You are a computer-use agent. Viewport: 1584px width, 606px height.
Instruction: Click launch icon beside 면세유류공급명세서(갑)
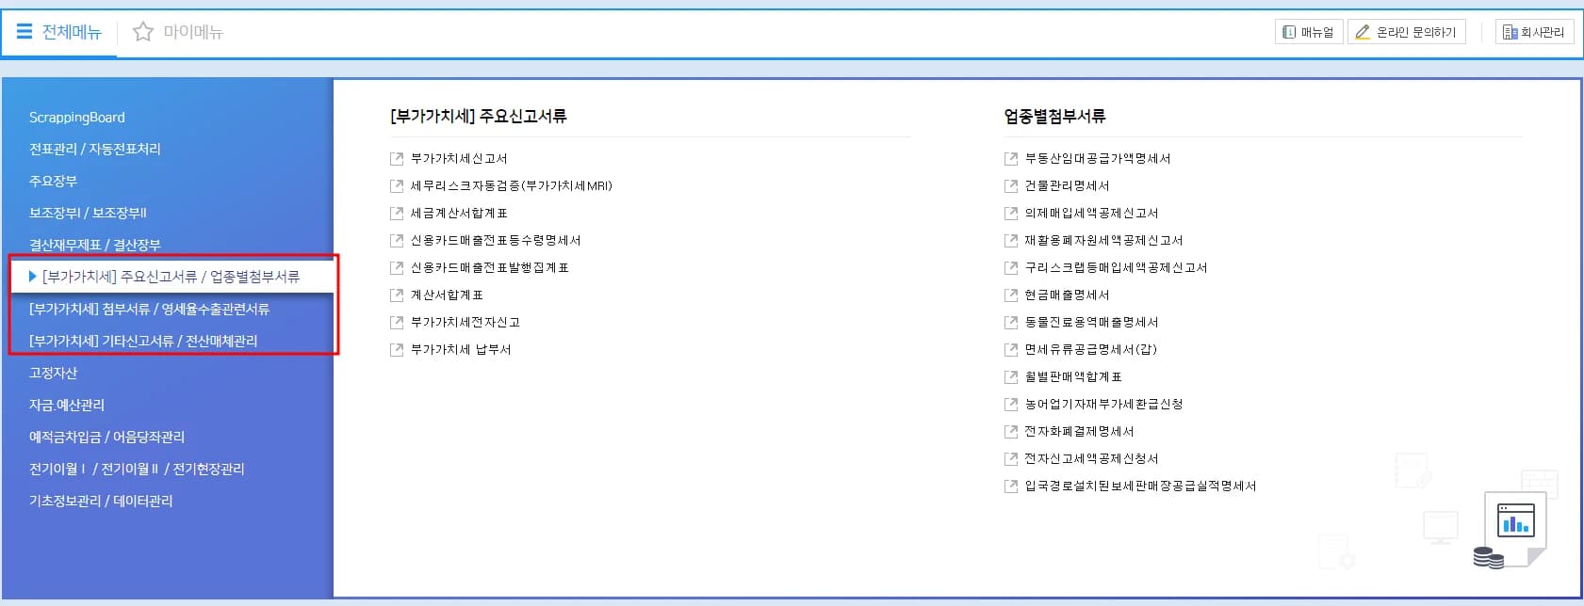[1011, 350]
